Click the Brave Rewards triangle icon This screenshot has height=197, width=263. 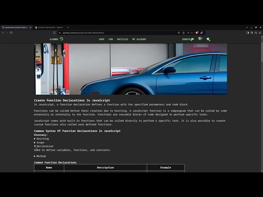click(x=202, y=33)
